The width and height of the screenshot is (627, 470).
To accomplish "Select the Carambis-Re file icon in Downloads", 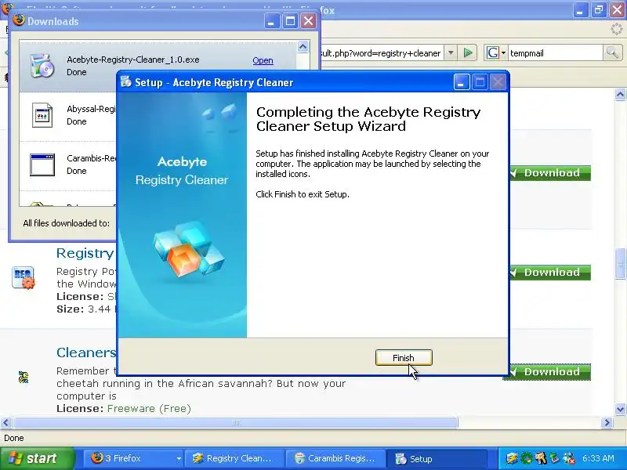I will [x=42, y=164].
